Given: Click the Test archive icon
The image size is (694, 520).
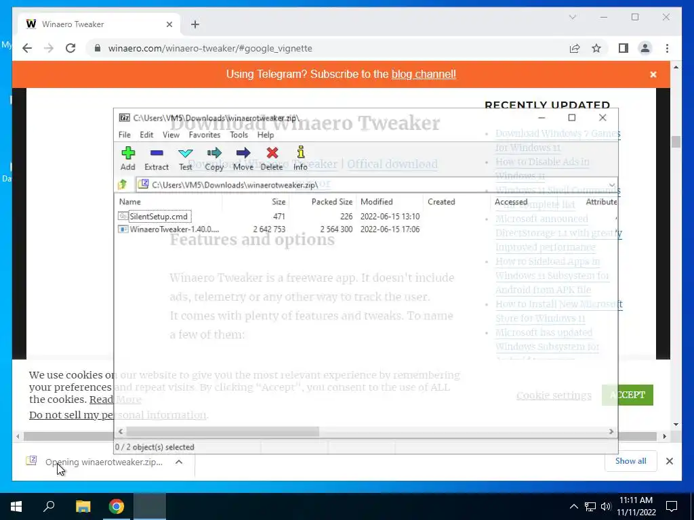Looking at the screenshot, I should (186, 158).
